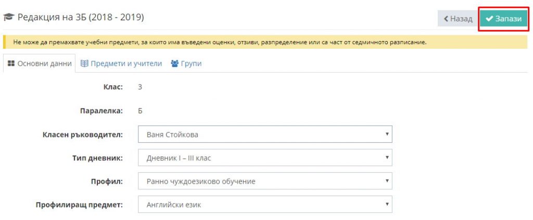Click the left chevron icon on Назад
Image resolution: width=533 pixels, height=220 pixels.
(x=446, y=19)
